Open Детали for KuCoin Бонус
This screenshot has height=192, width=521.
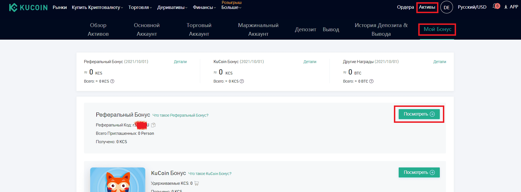tap(310, 62)
